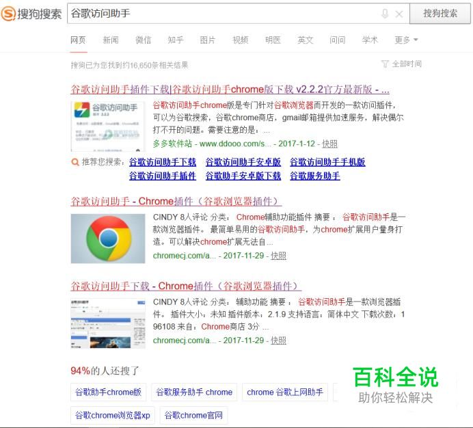
Task: Open the 问问 tab
Action: point(338,40)
